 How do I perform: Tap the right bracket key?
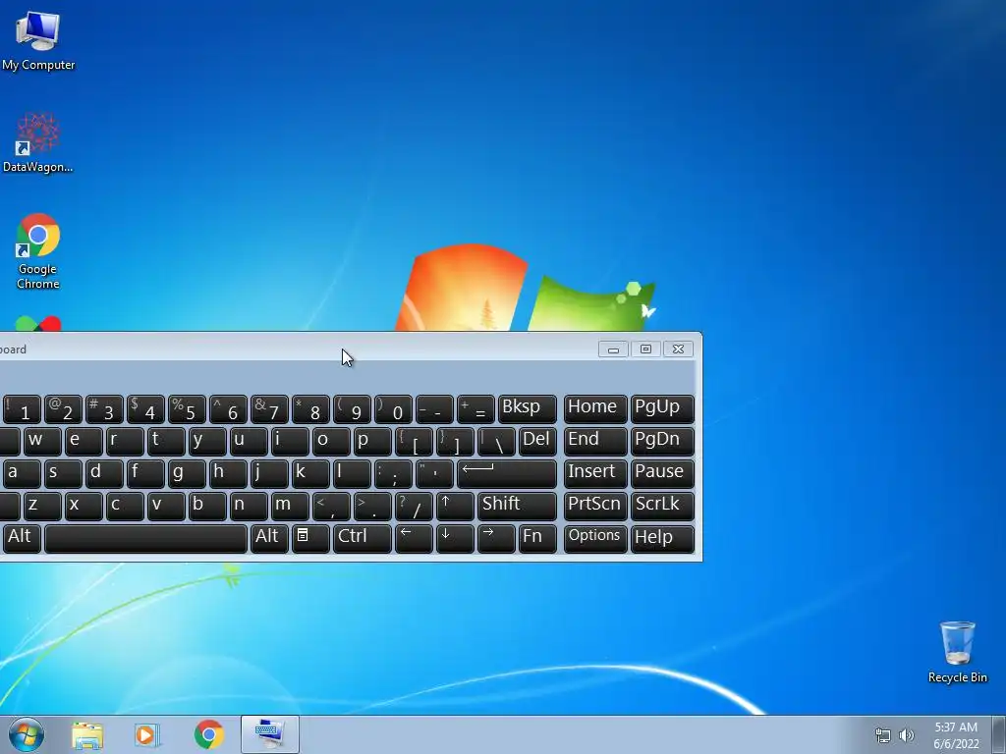455,441
